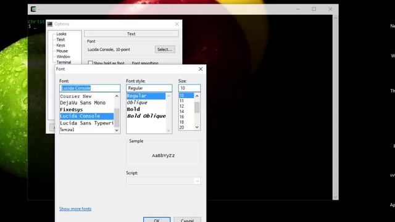Select Mouse in Options tree
The height and width of the screenshot is (222, 395).
[x=62, y=51]
